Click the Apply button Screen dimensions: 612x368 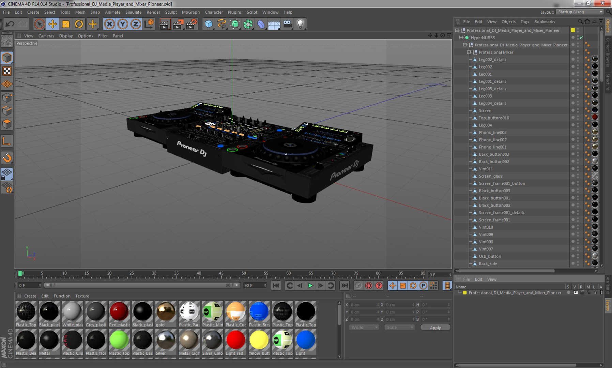coord(435,327)
